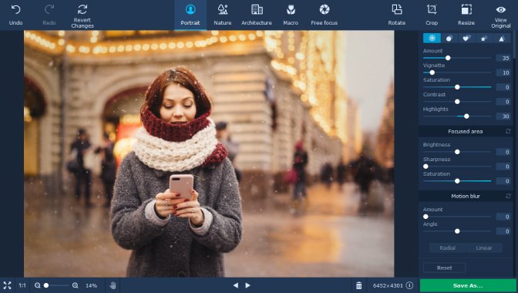
Task: Toggle View Original eye icon
Action: tap(501, 9)
